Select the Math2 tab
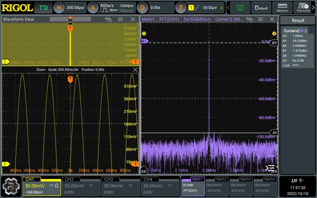The image size is (317, 198). point(217,186)
